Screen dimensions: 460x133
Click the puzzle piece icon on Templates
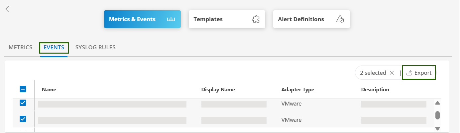255,19
